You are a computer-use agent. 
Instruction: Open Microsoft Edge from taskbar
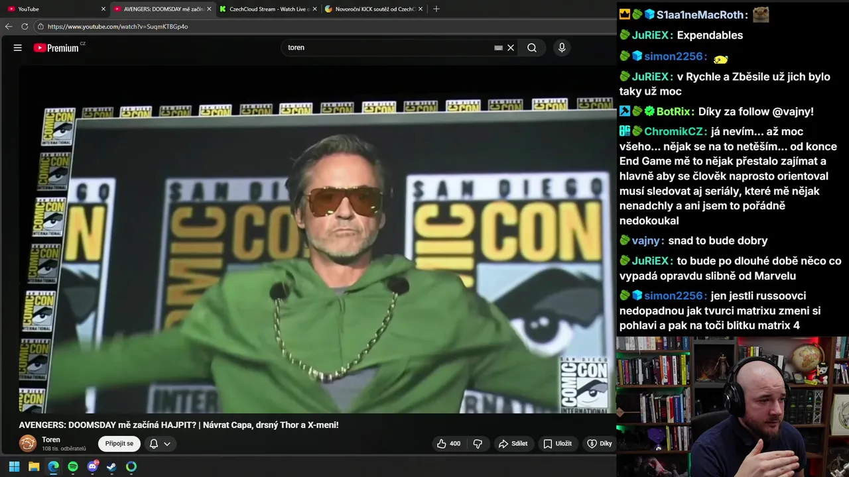53,466
